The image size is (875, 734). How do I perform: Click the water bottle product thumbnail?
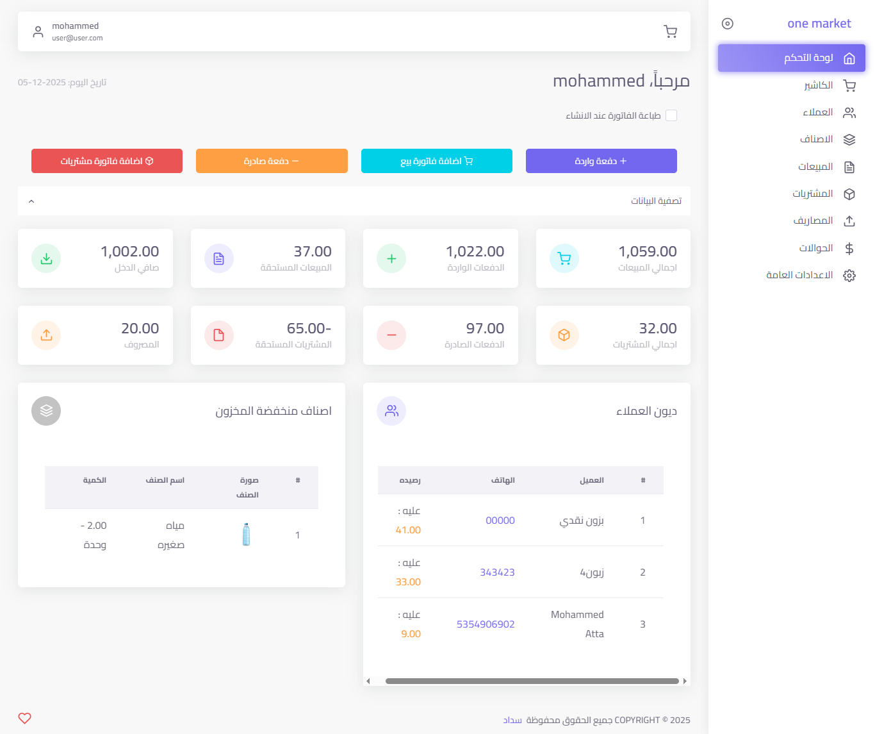pos(246,535)
